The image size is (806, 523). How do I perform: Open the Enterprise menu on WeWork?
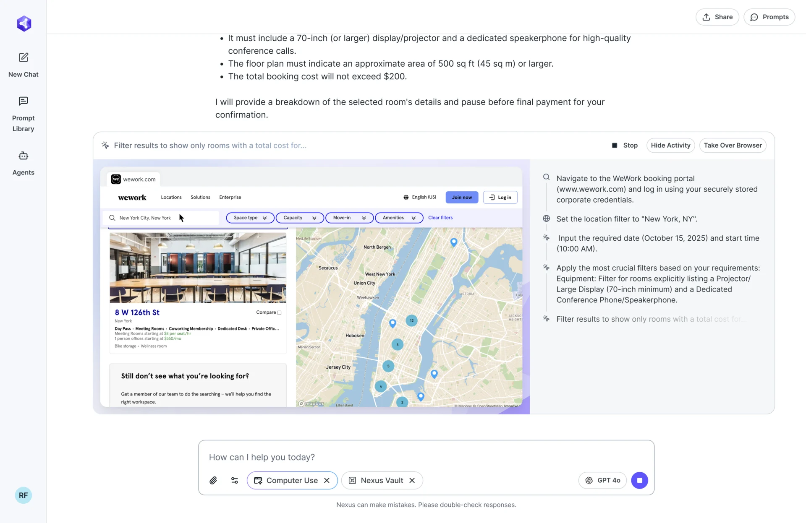230,197
